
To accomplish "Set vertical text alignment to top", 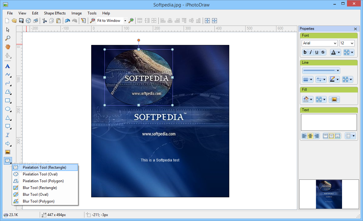I will (325, 136).
